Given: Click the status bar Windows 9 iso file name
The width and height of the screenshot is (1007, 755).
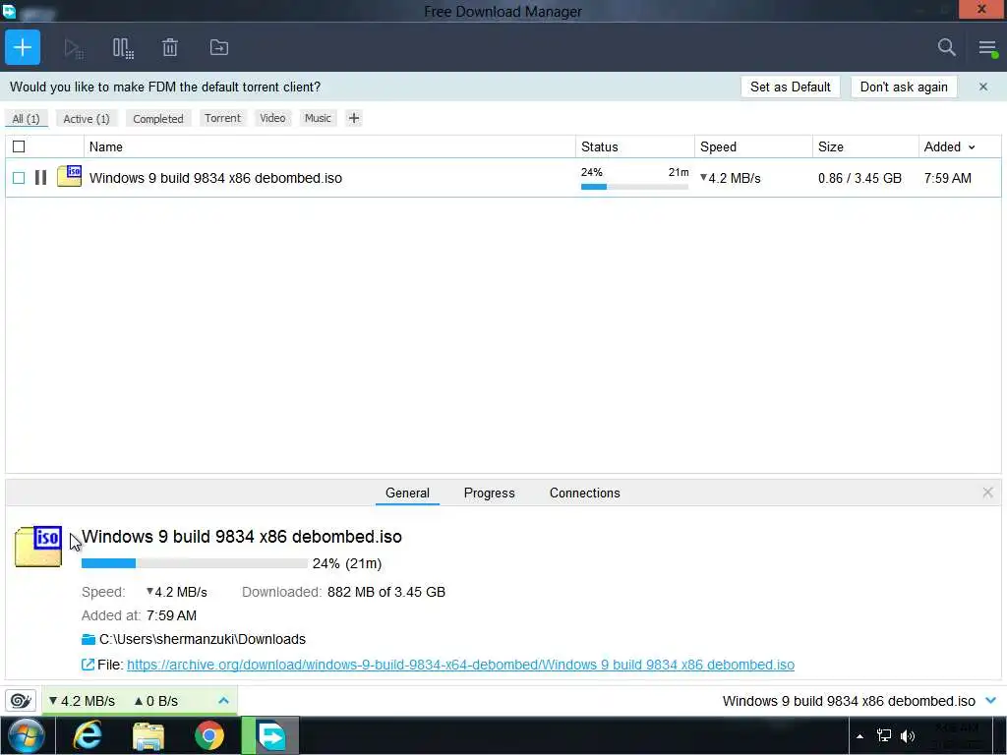Looking at the screenshot, I should 849,700.
